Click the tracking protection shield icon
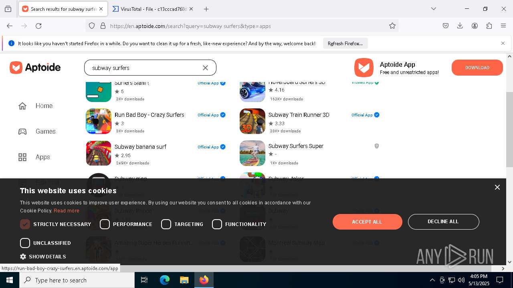Image resolution: width=513 pixels, height=288 pixels. point(92,26)
